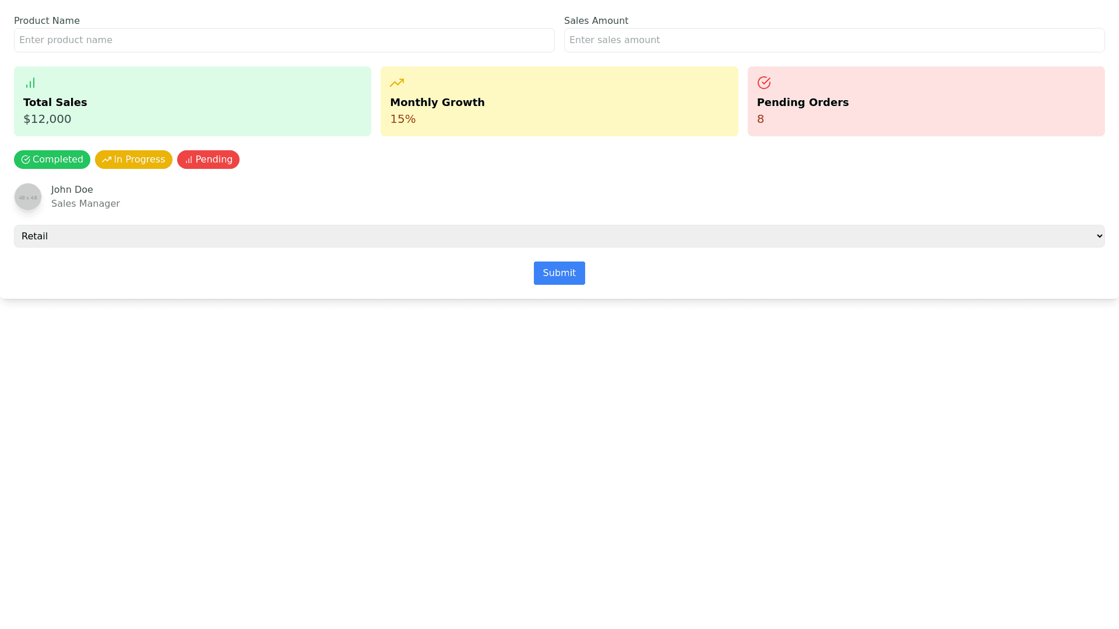Click the check-circle icon in Pending Orders
Viewport: 1119px width, 629px height.
coord(763,83)
